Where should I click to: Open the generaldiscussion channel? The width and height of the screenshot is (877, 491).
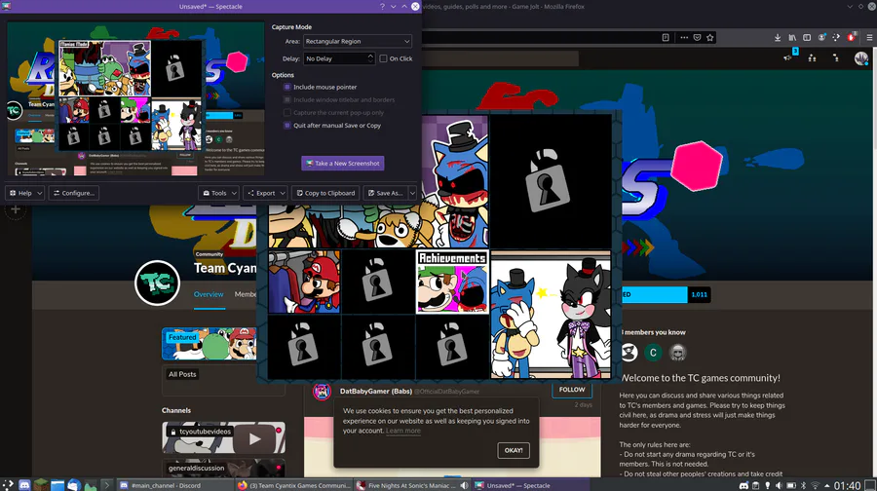click(224, 469)
